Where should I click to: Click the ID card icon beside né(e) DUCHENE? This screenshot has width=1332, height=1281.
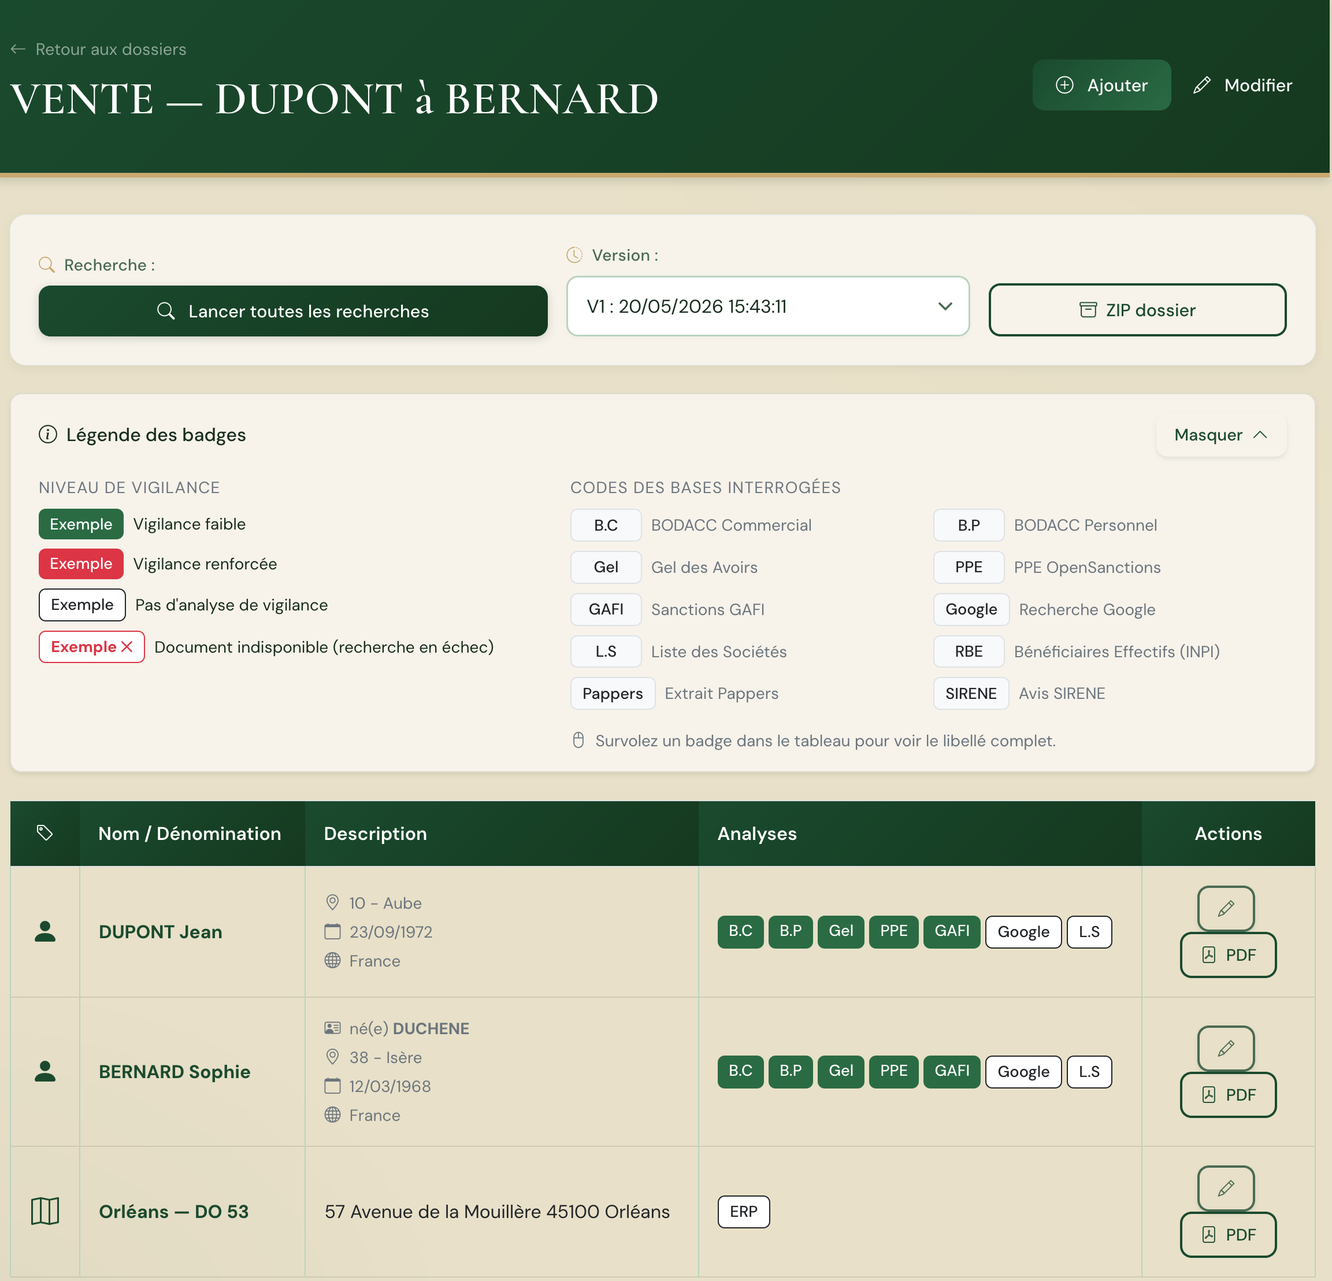click(332, 1027)
